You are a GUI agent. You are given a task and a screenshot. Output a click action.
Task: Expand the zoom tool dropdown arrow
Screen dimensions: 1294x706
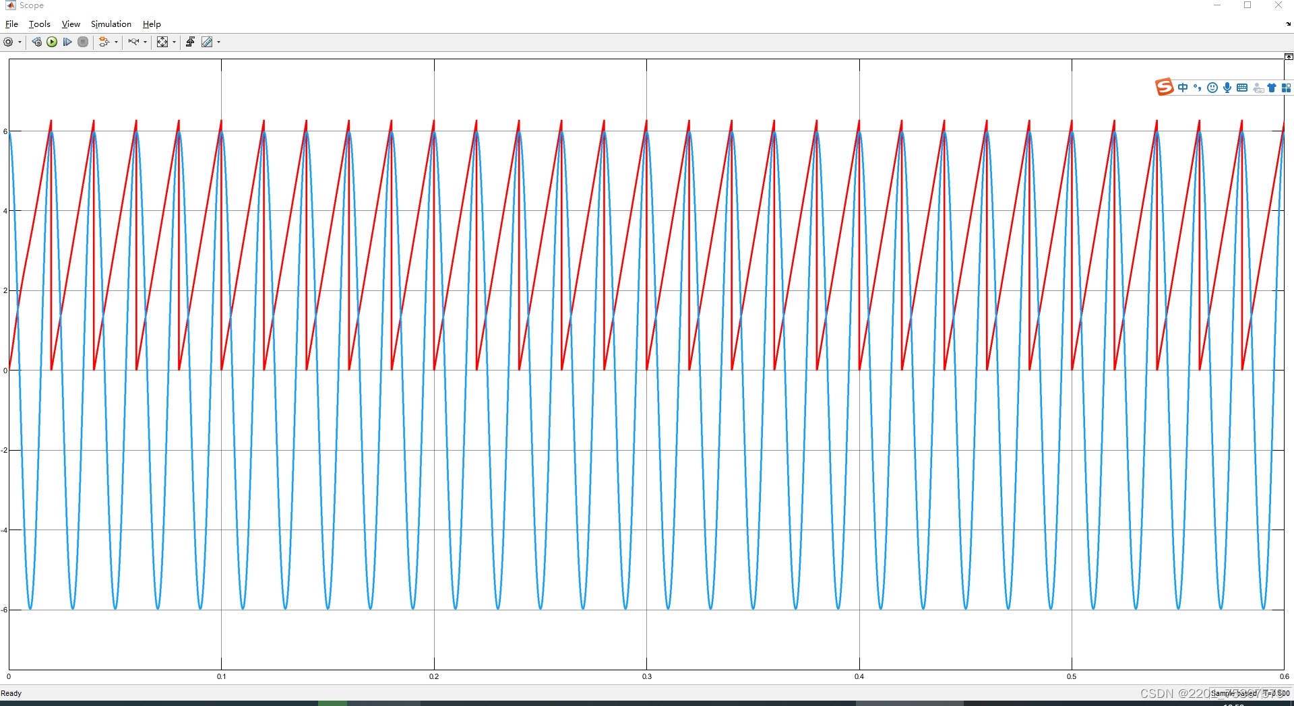(145, 42)
